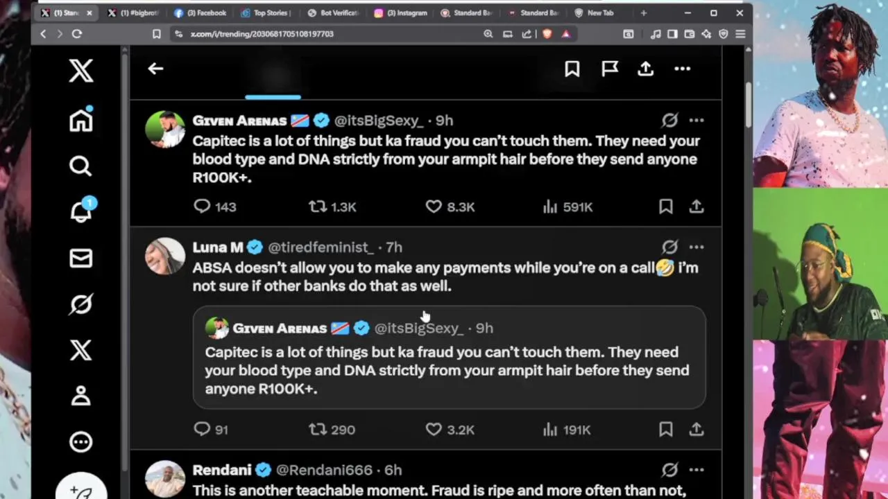Open Rendani's profile name link
888x499 pixels.
(221, 470)
